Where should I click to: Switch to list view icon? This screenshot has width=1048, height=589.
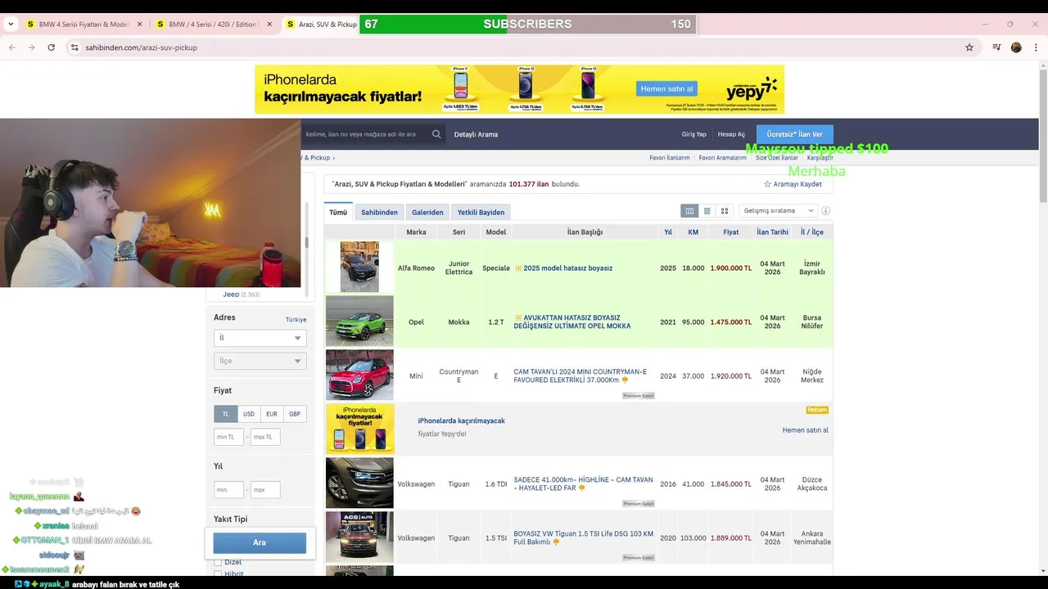707,211
